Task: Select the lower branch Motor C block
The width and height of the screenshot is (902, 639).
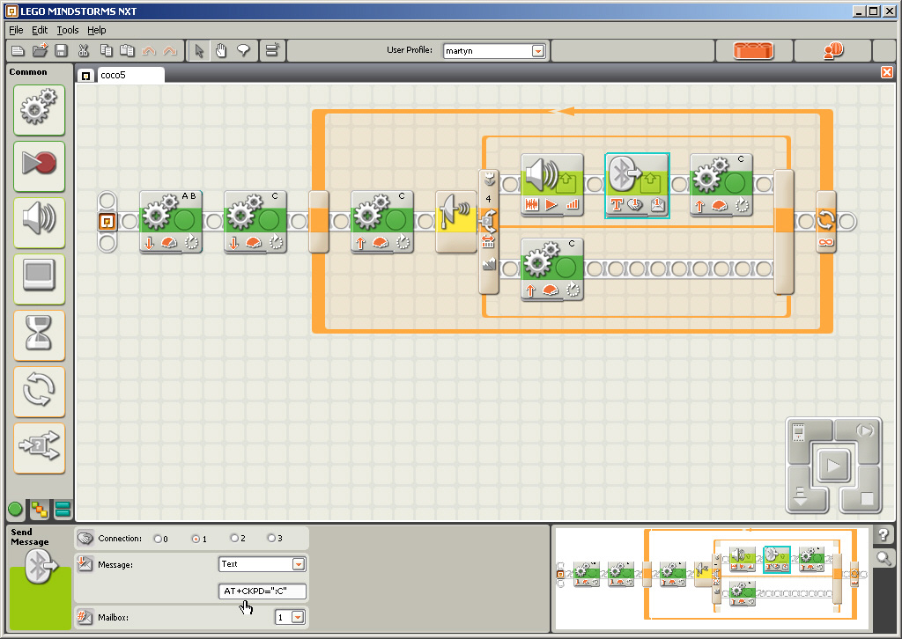Action: pyautogui.click(x=552, y=269)
